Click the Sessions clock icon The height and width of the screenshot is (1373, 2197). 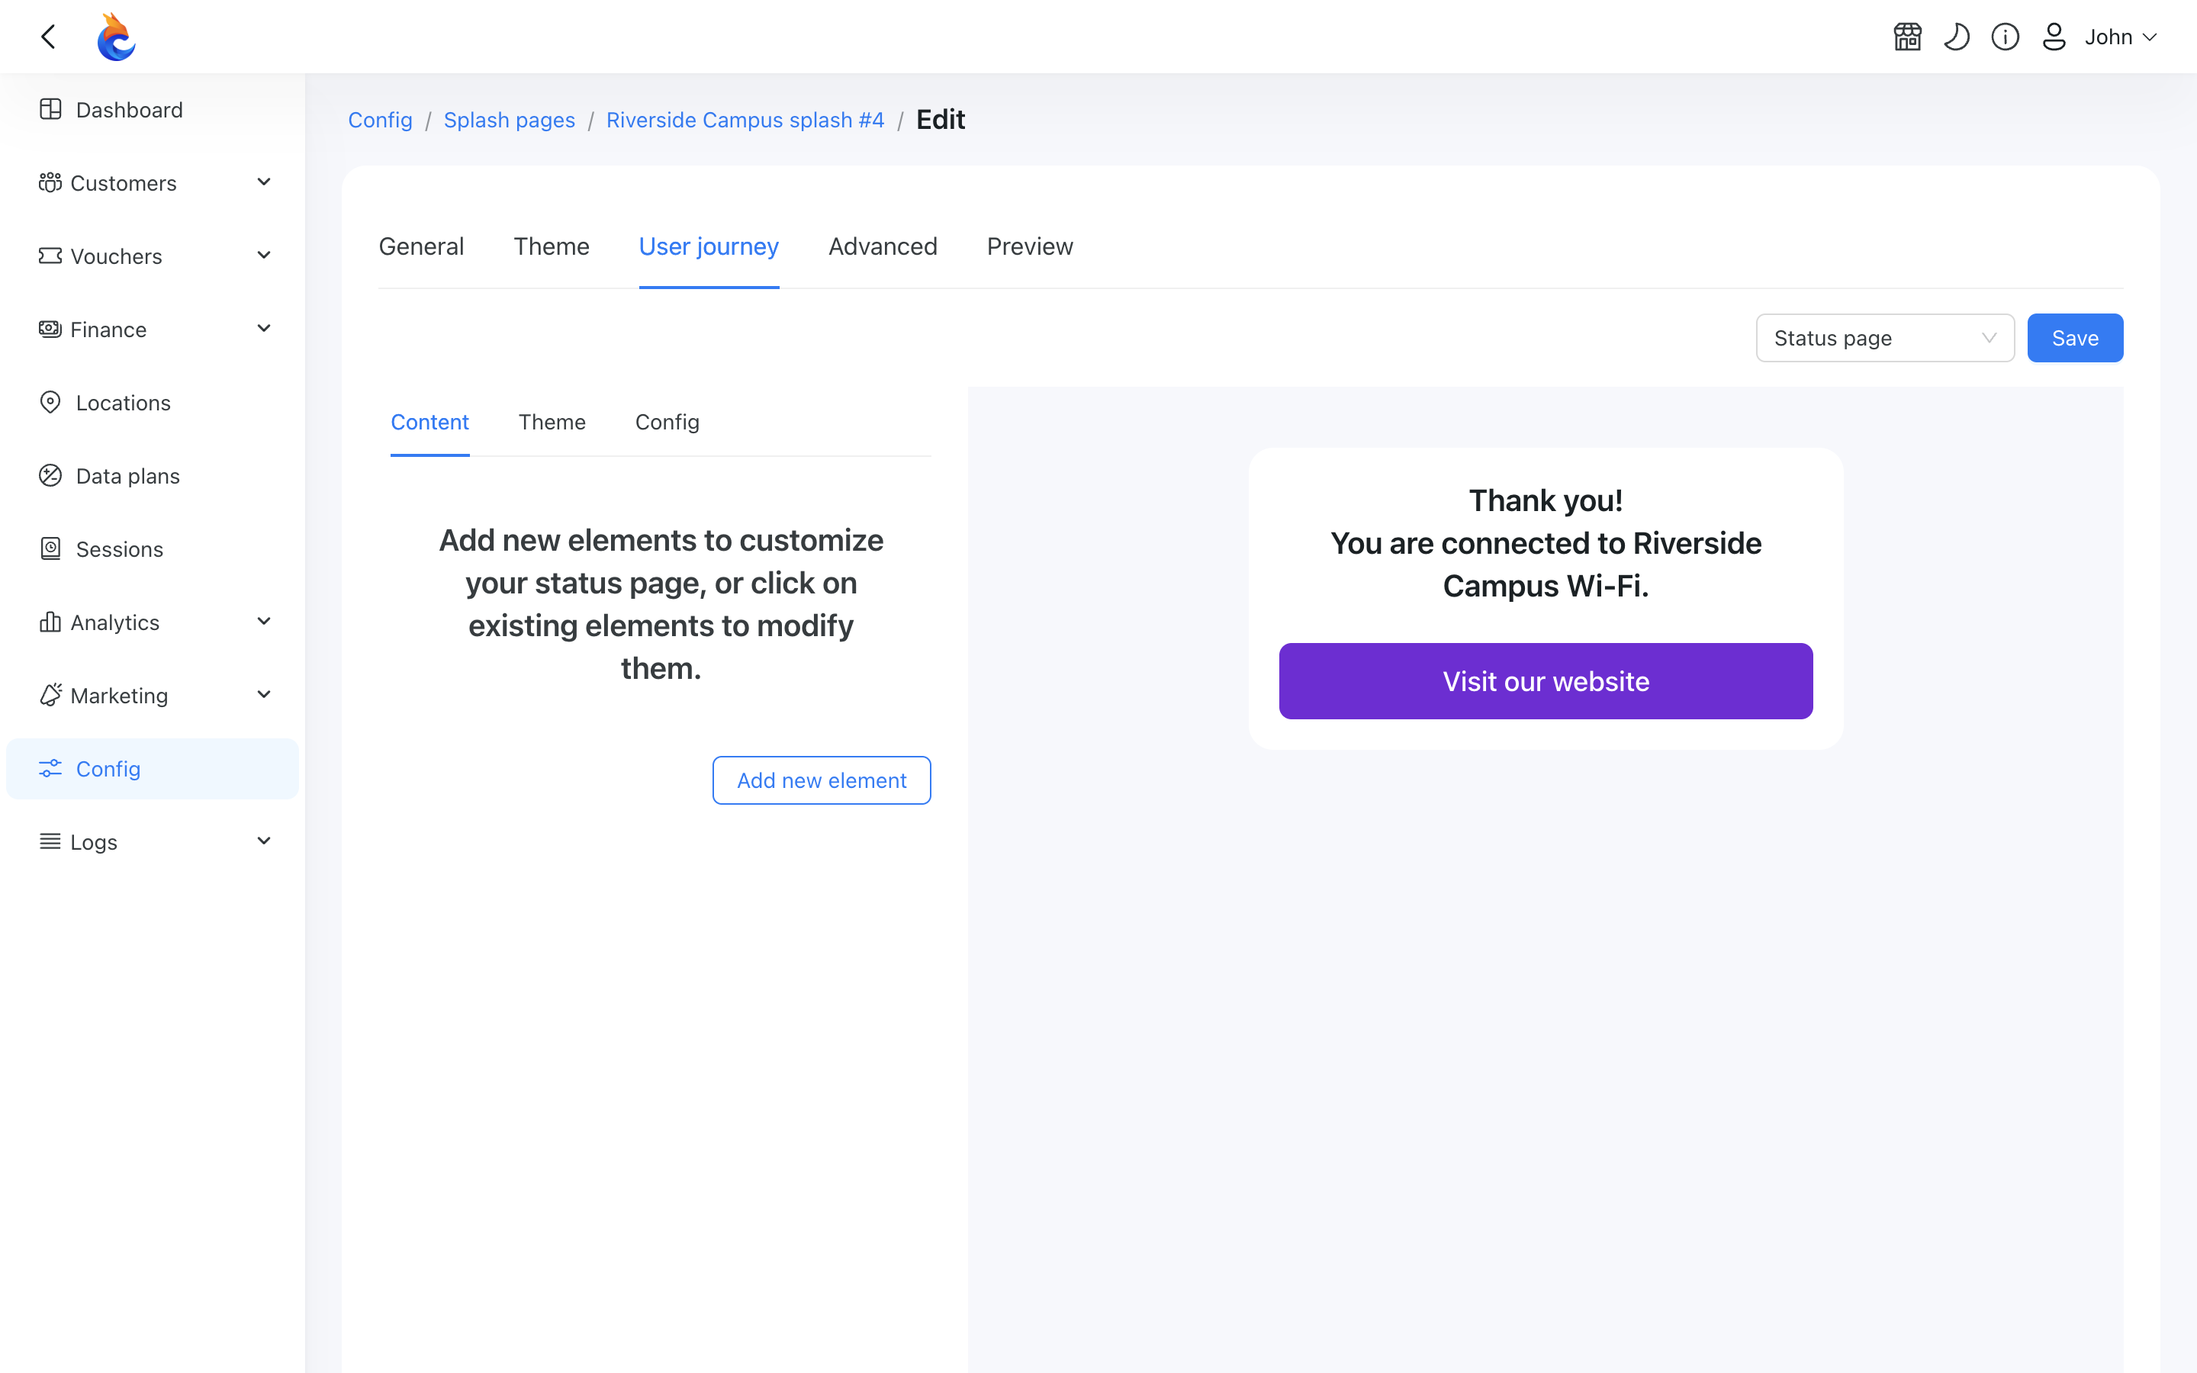point(51,548)
